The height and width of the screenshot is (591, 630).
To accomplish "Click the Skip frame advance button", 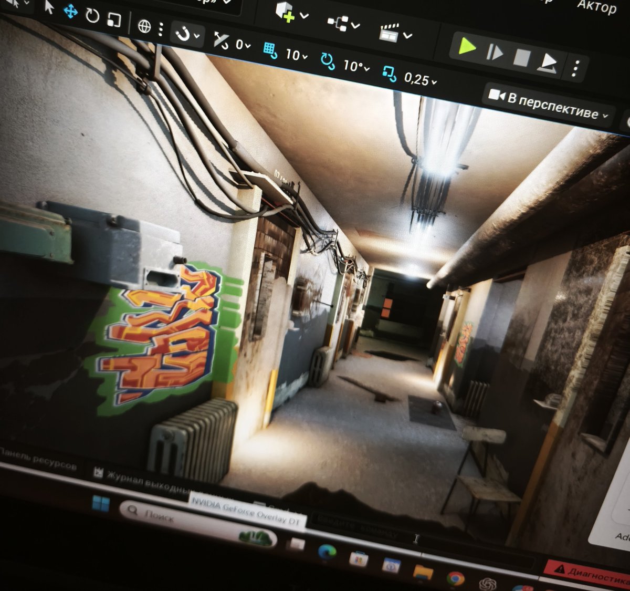I will click(x=495, y=53).
